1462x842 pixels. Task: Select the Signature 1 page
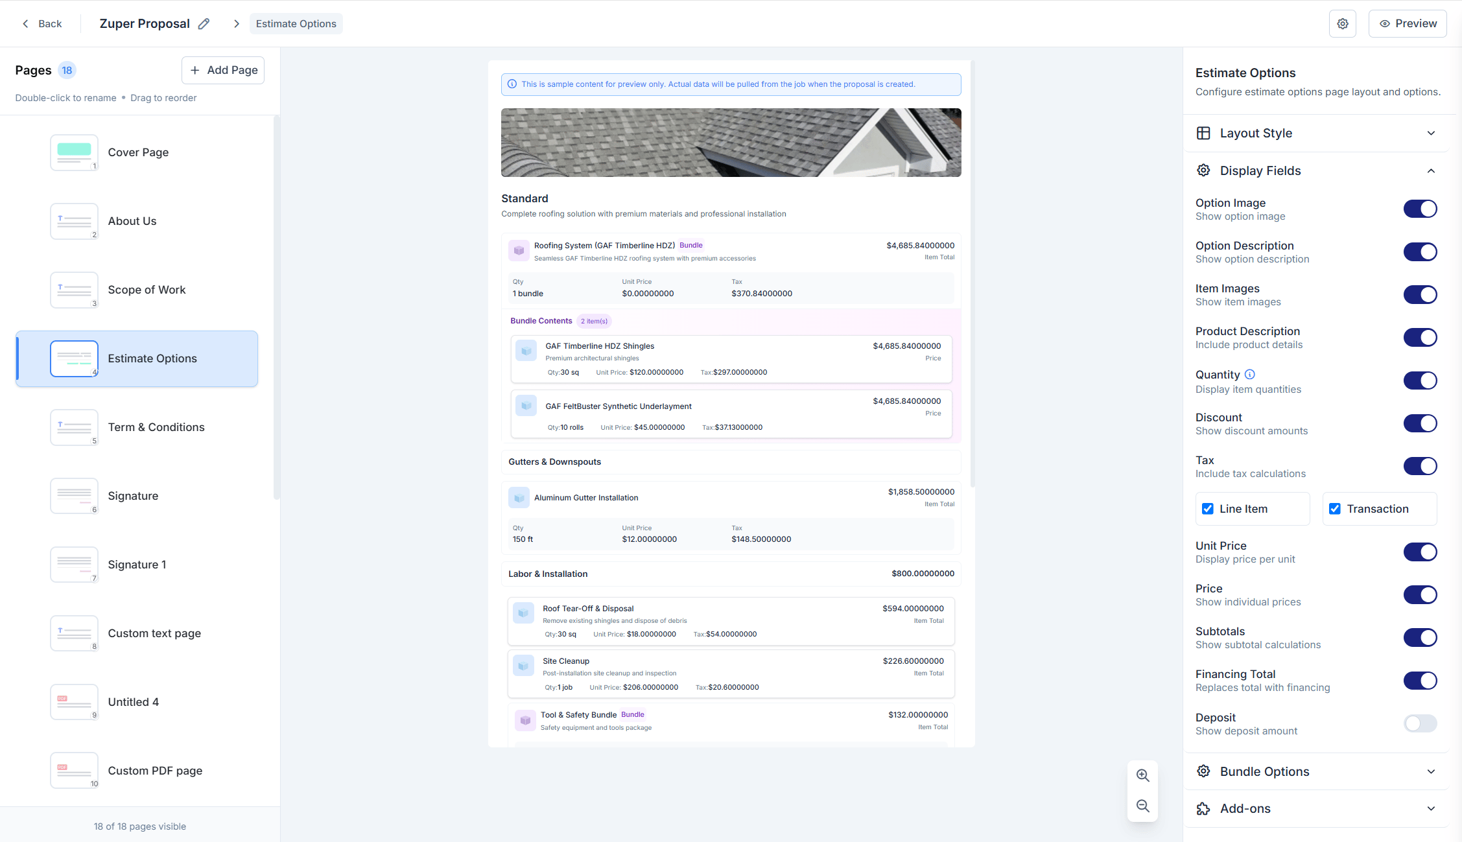point(137,565)
